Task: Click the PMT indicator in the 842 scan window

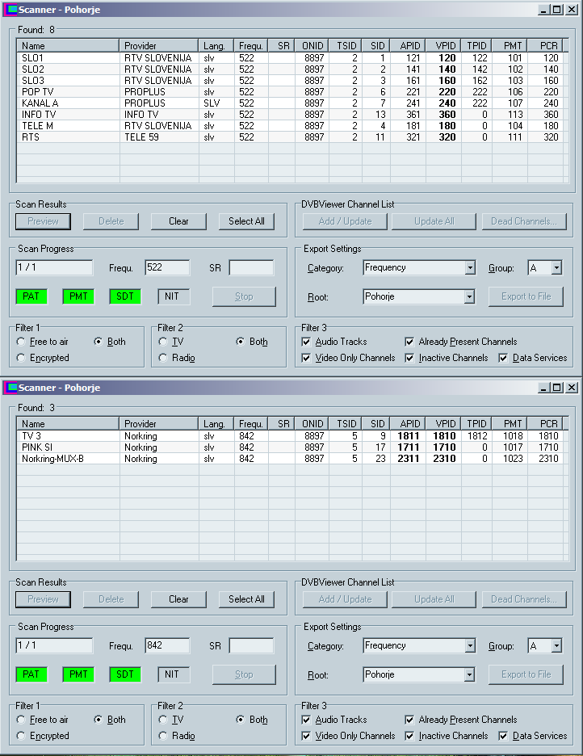Action: 78,674
